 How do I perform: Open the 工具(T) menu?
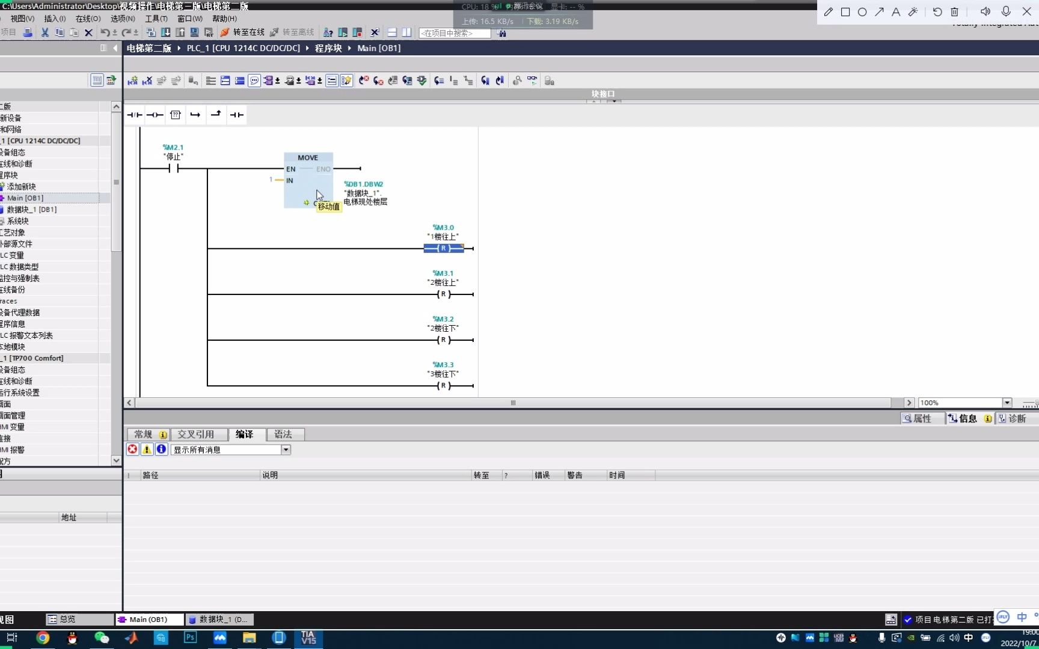click(x=156, y=19)
